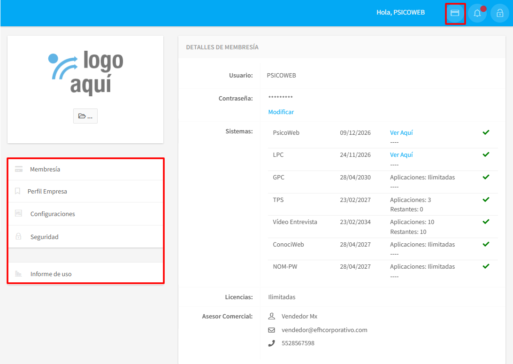Click green checkmark for TPS row
This screenshot has height=364, width=513.
tap(486, 200)
